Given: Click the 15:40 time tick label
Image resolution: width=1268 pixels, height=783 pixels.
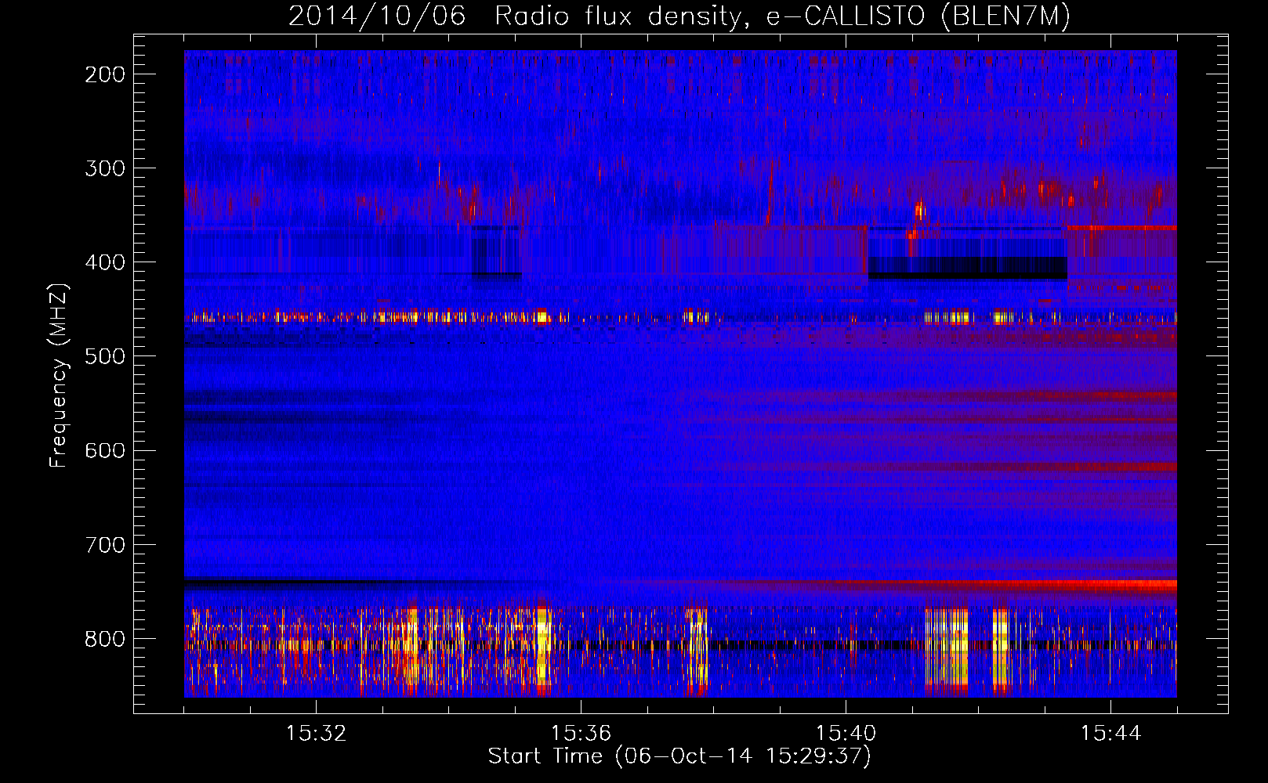Looking at the screenshot, I should coord(846,734).
